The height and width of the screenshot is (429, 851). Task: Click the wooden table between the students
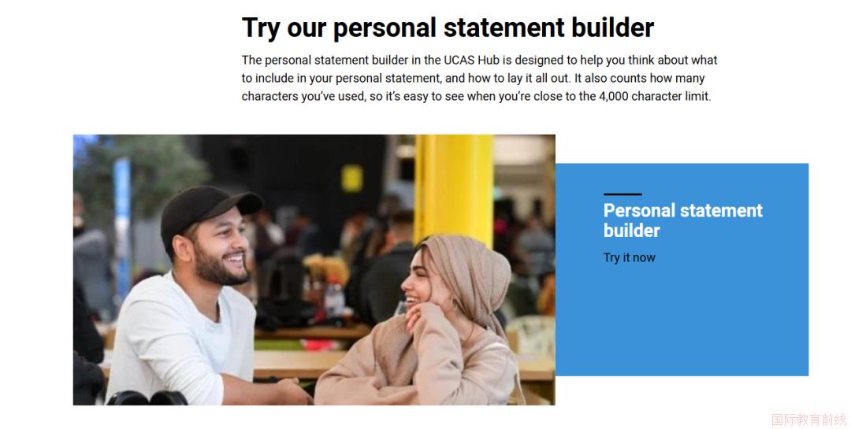point(304,364)
